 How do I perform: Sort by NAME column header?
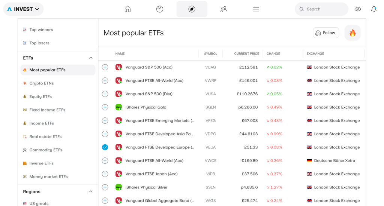tap(120, 54)
